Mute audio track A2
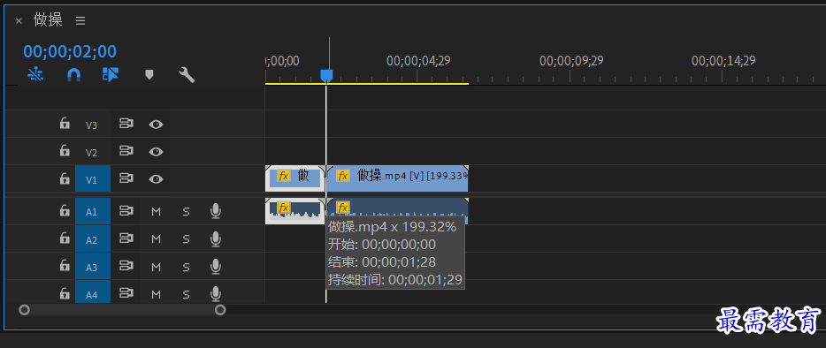Viewport: 826px width, 348px height. pyautogui.click(x=156, y=239)
